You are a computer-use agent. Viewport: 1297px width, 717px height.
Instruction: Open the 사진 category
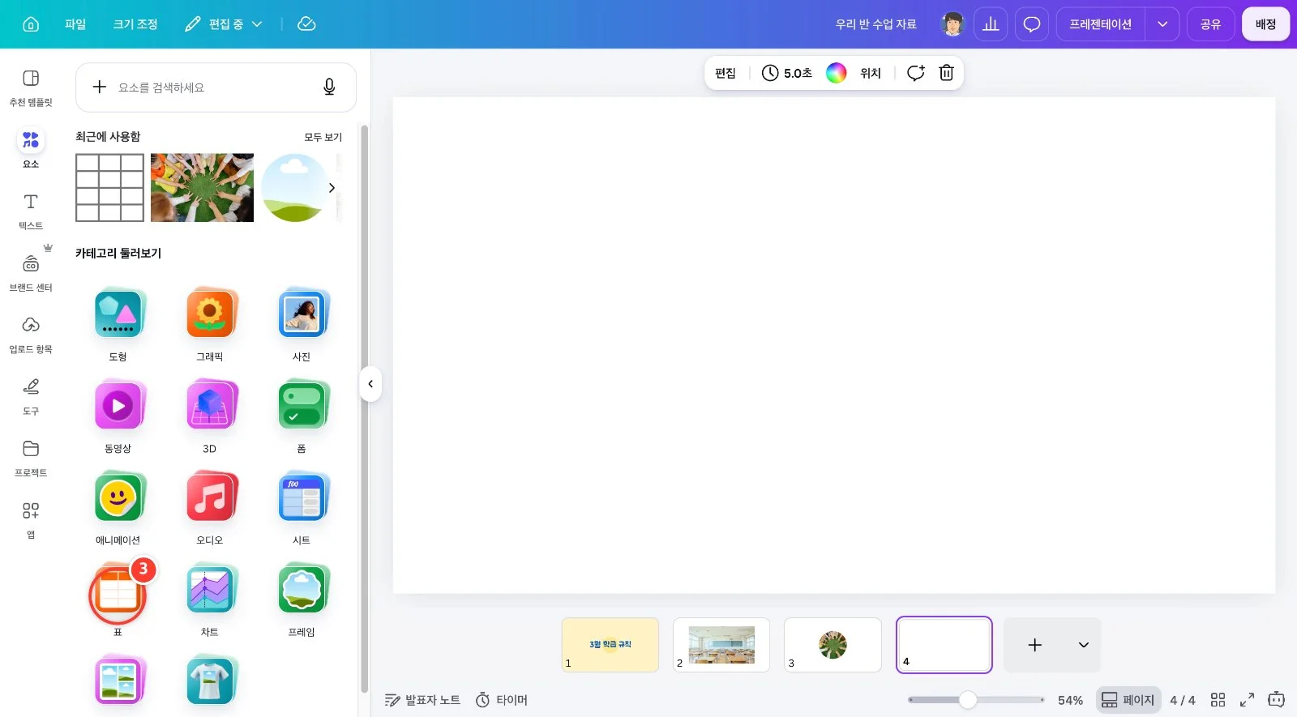(x=302, y=324)
